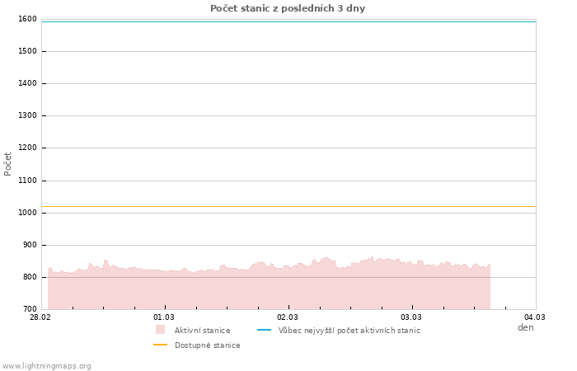Select the 01.03 date tick label
The width and height of the screenshot is (577, 371).
pos(164,317)
